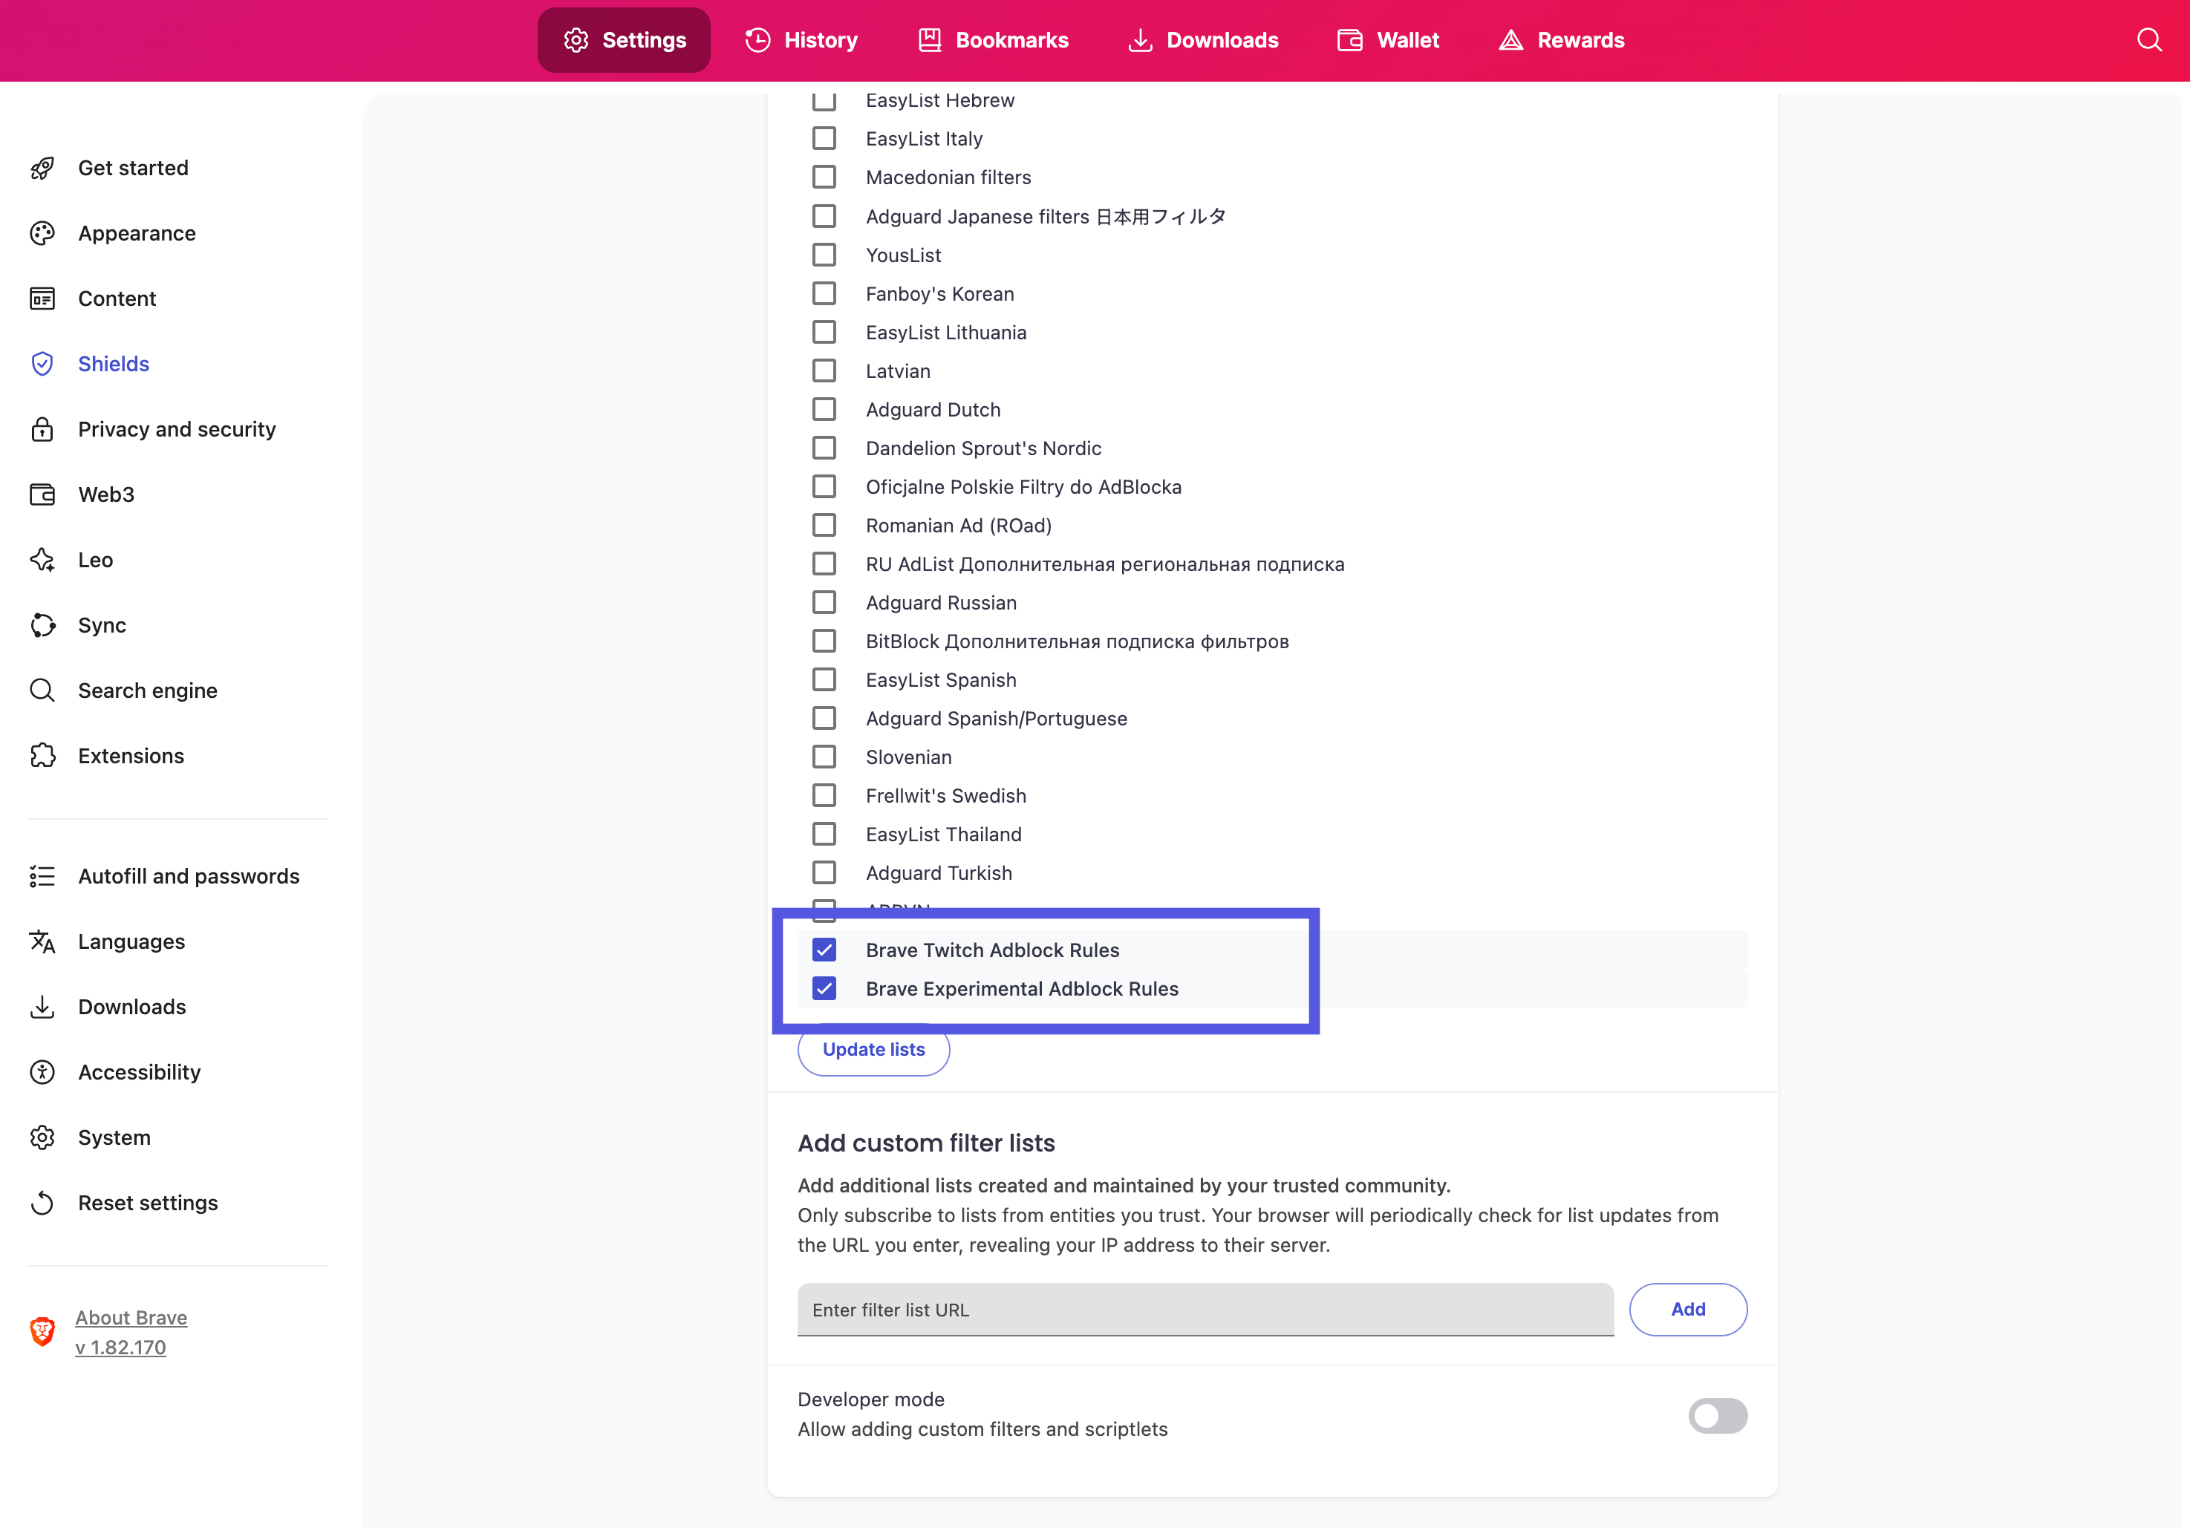Click the Brave lion logo icon
2190x1528 pixels.
tap(42, 1331)
